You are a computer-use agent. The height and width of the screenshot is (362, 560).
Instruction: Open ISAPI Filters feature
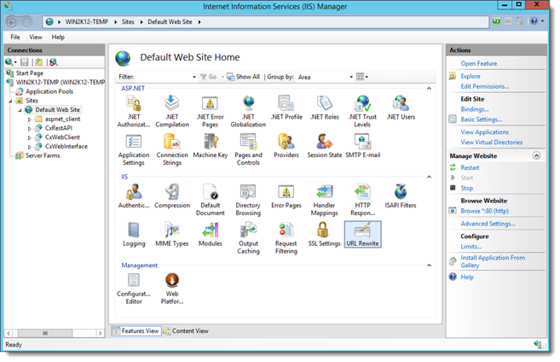click(x=401, y=196)
